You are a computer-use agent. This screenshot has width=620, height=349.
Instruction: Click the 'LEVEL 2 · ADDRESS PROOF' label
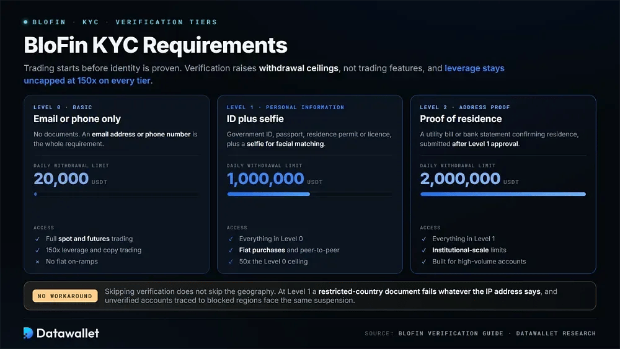(x=464, y=107)
